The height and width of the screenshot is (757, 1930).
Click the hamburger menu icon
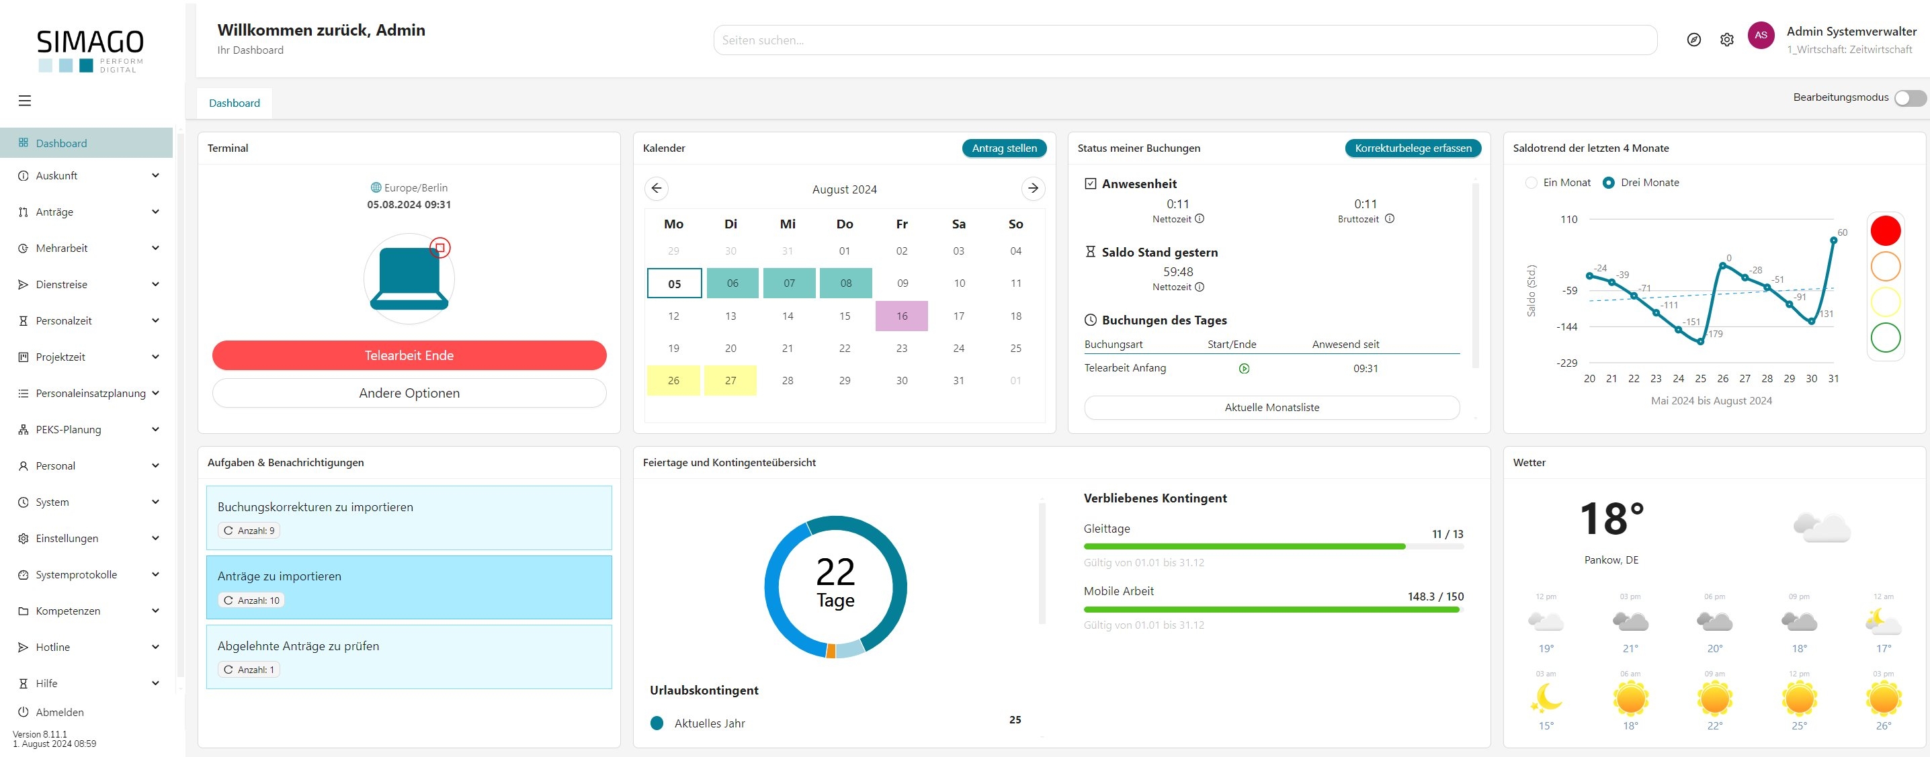coord(25,100)
